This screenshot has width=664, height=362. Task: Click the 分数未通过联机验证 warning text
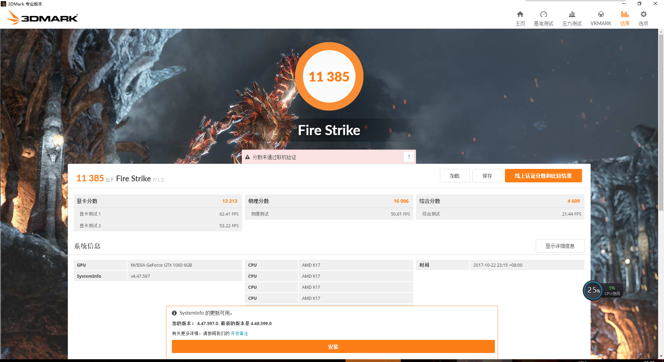click(x=274, y=157)
